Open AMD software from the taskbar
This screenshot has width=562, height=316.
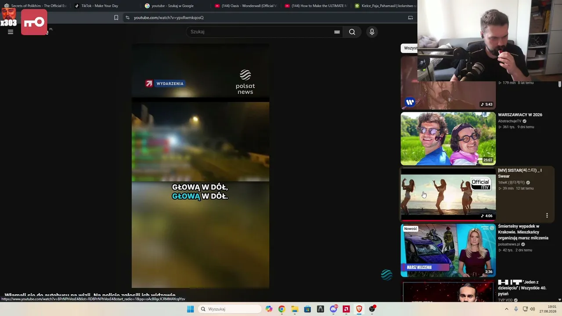point(346,309)
